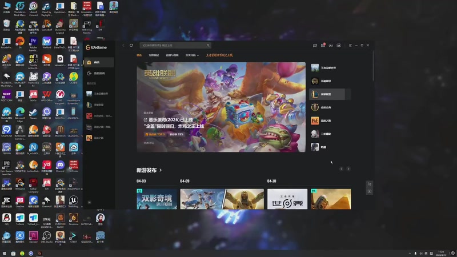Select the PoE game in banner list
457x257 pixels.
[x=330, y=121]
